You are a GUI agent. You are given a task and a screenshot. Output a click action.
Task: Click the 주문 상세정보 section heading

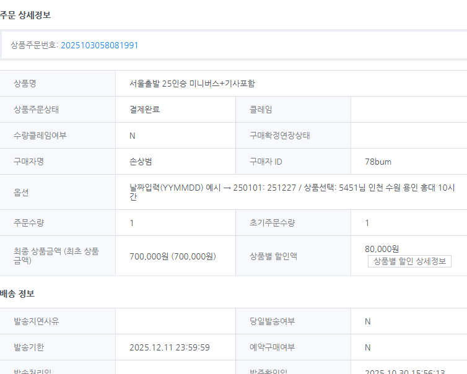25,15
